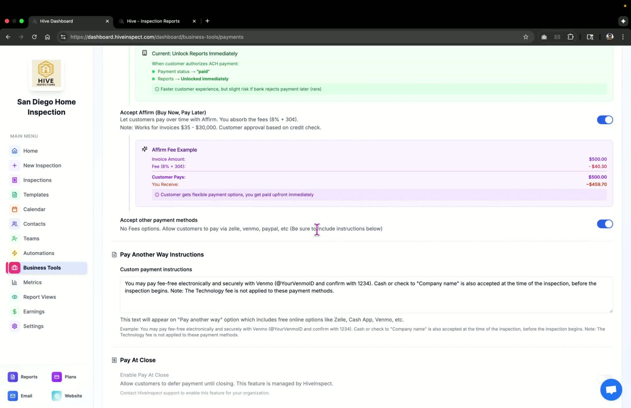The image size is (631, 408).
Task: Click the Plans shortcut button
Action: tap(64, 377)
